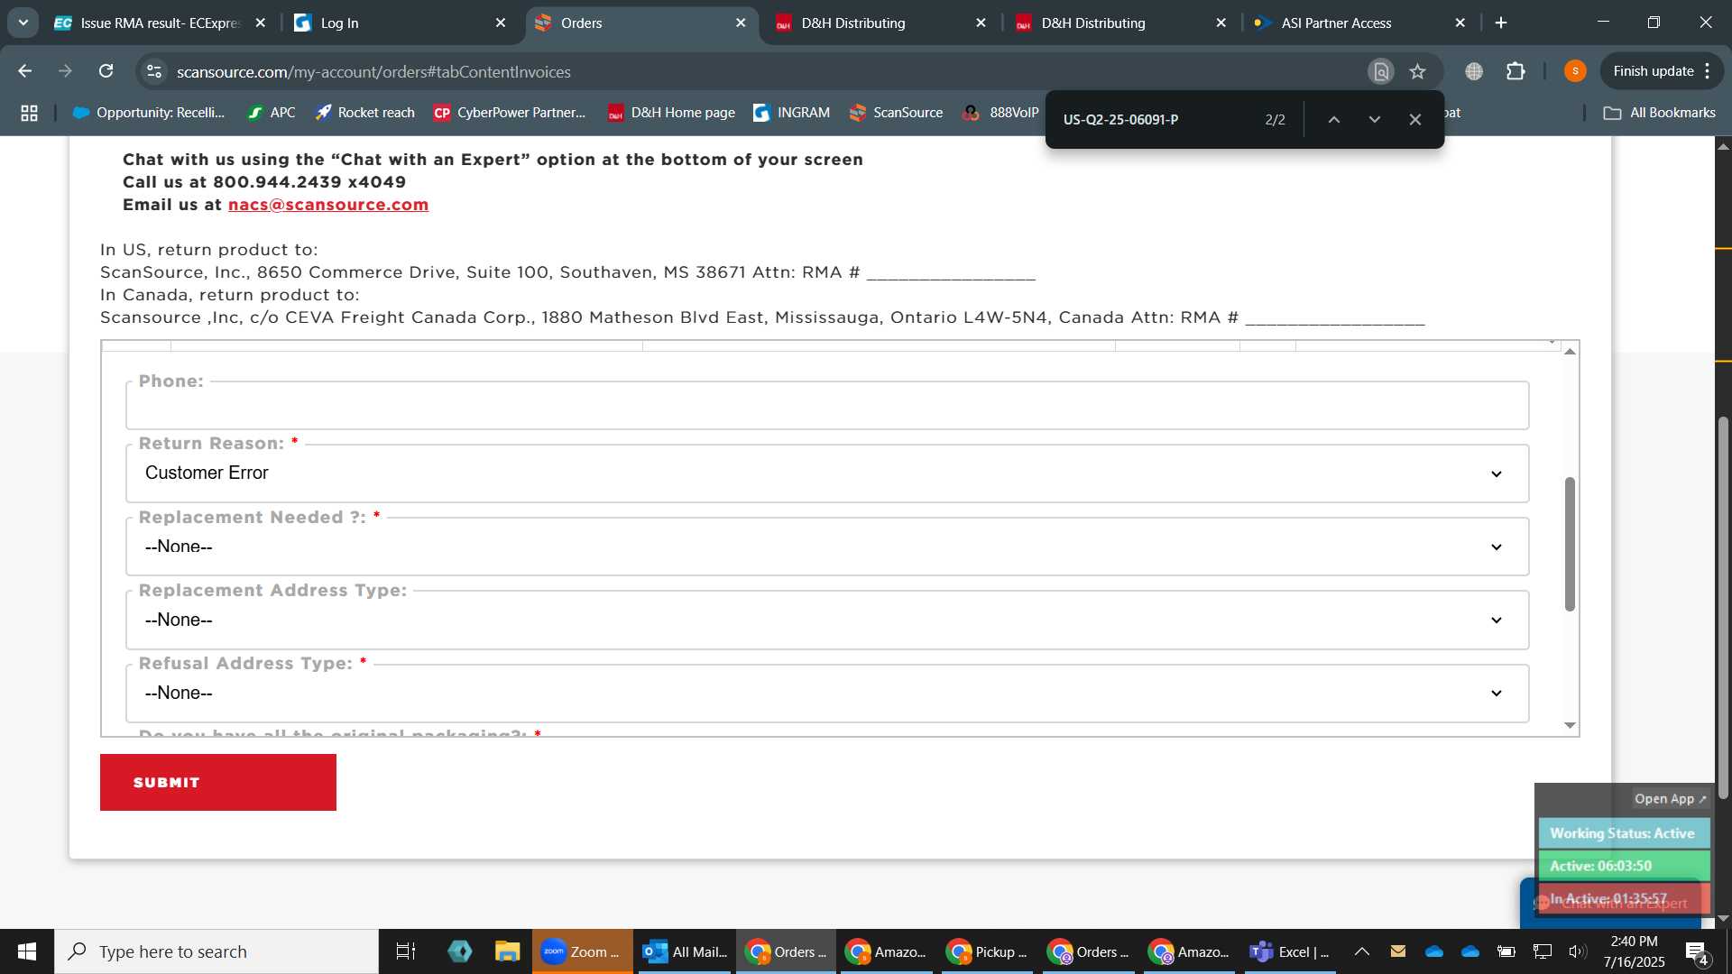Viewport: 1732px width, 974px height.
Task: Open Chrome apps grid in bookmarks bar
Action: (x=29, y=113)
